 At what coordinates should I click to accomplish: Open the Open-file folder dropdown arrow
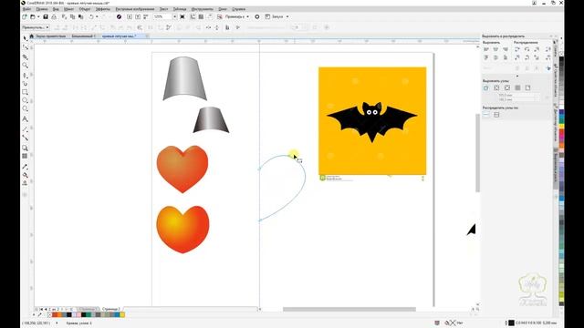(x=38, y=16)
